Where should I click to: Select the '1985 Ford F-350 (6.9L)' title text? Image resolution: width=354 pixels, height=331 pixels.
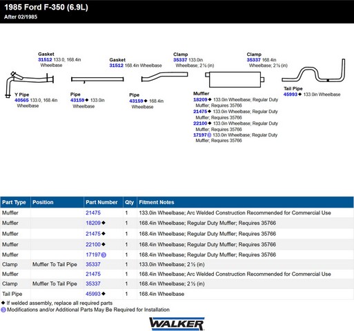(46, 7)
